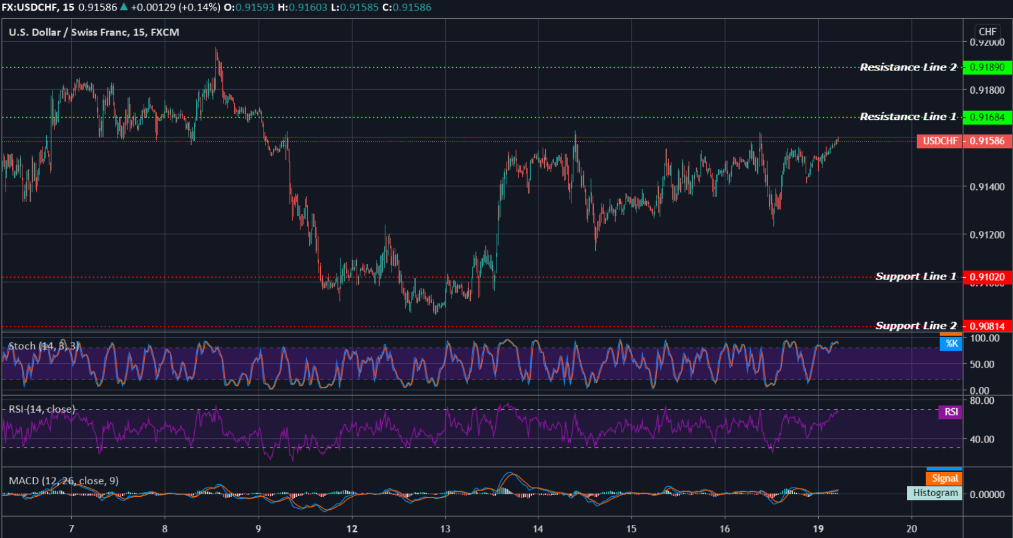Click date label 12 on time axis
Viewport: 1013px width, 538px height.
point(352,529)
